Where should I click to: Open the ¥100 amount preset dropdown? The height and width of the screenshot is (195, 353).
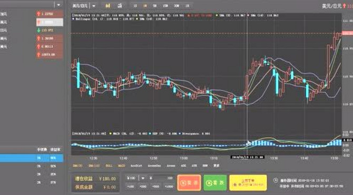click(x=143, y=178)
